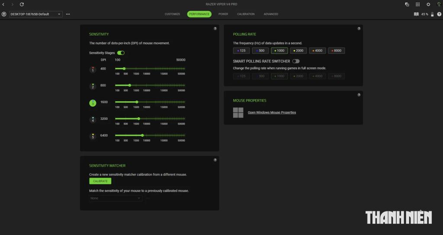Select the 8000 Hz polling rate
Screen dimensions: 443x235
(x=336, y=51)
